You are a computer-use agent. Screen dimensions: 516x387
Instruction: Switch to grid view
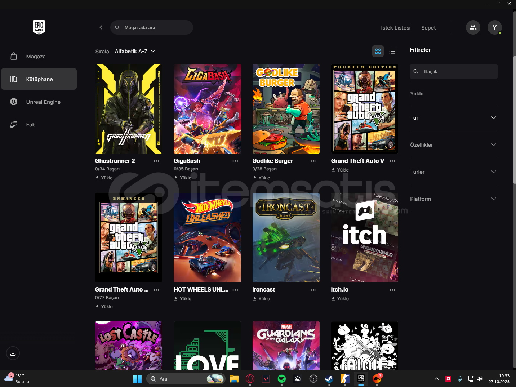click(378, 51)
